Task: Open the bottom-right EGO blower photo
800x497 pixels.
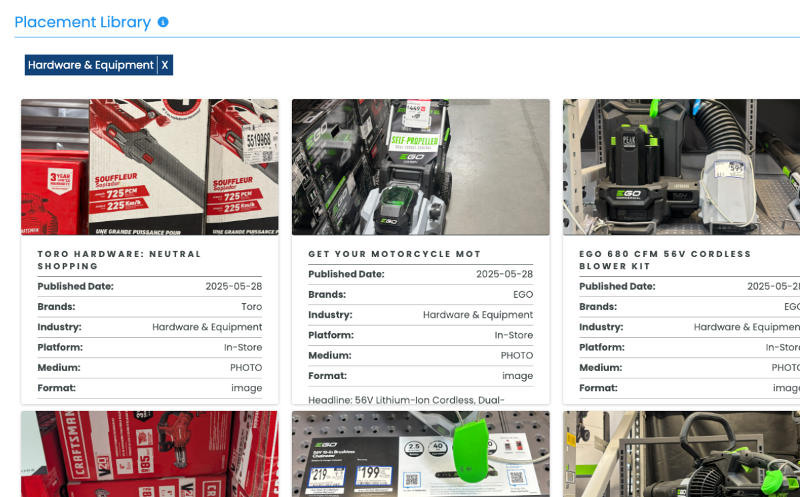Action: tap(681, 454)
